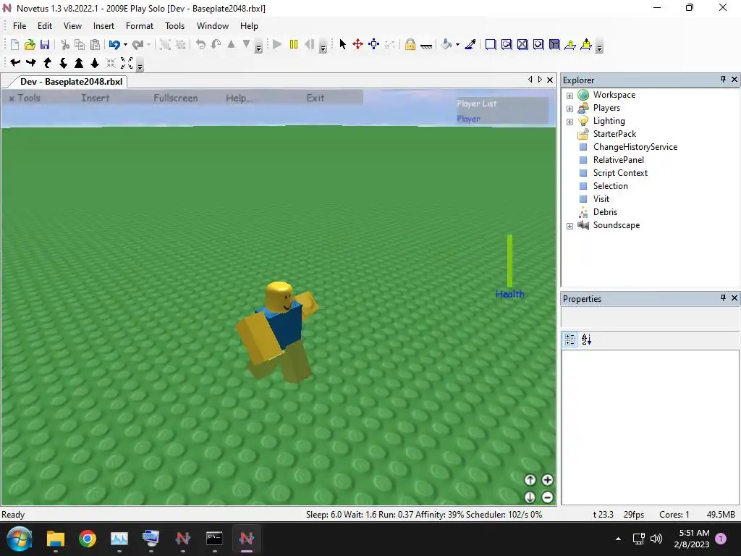
Task: Open the File menu
Action: (x=20, y=26)
